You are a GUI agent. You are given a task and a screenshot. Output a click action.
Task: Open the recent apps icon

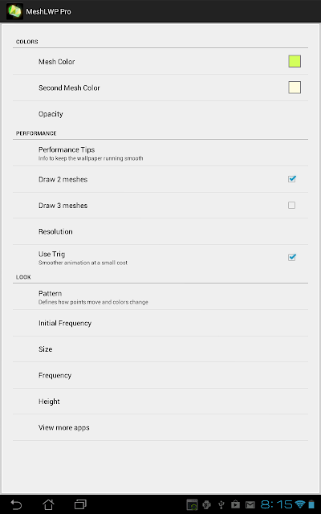click(80, 504)
